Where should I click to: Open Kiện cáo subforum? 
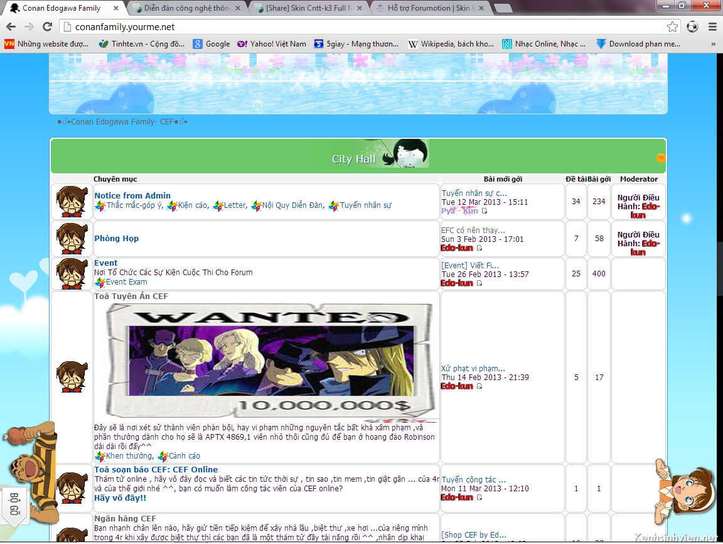pyautogui.click(x=193, y=205)
